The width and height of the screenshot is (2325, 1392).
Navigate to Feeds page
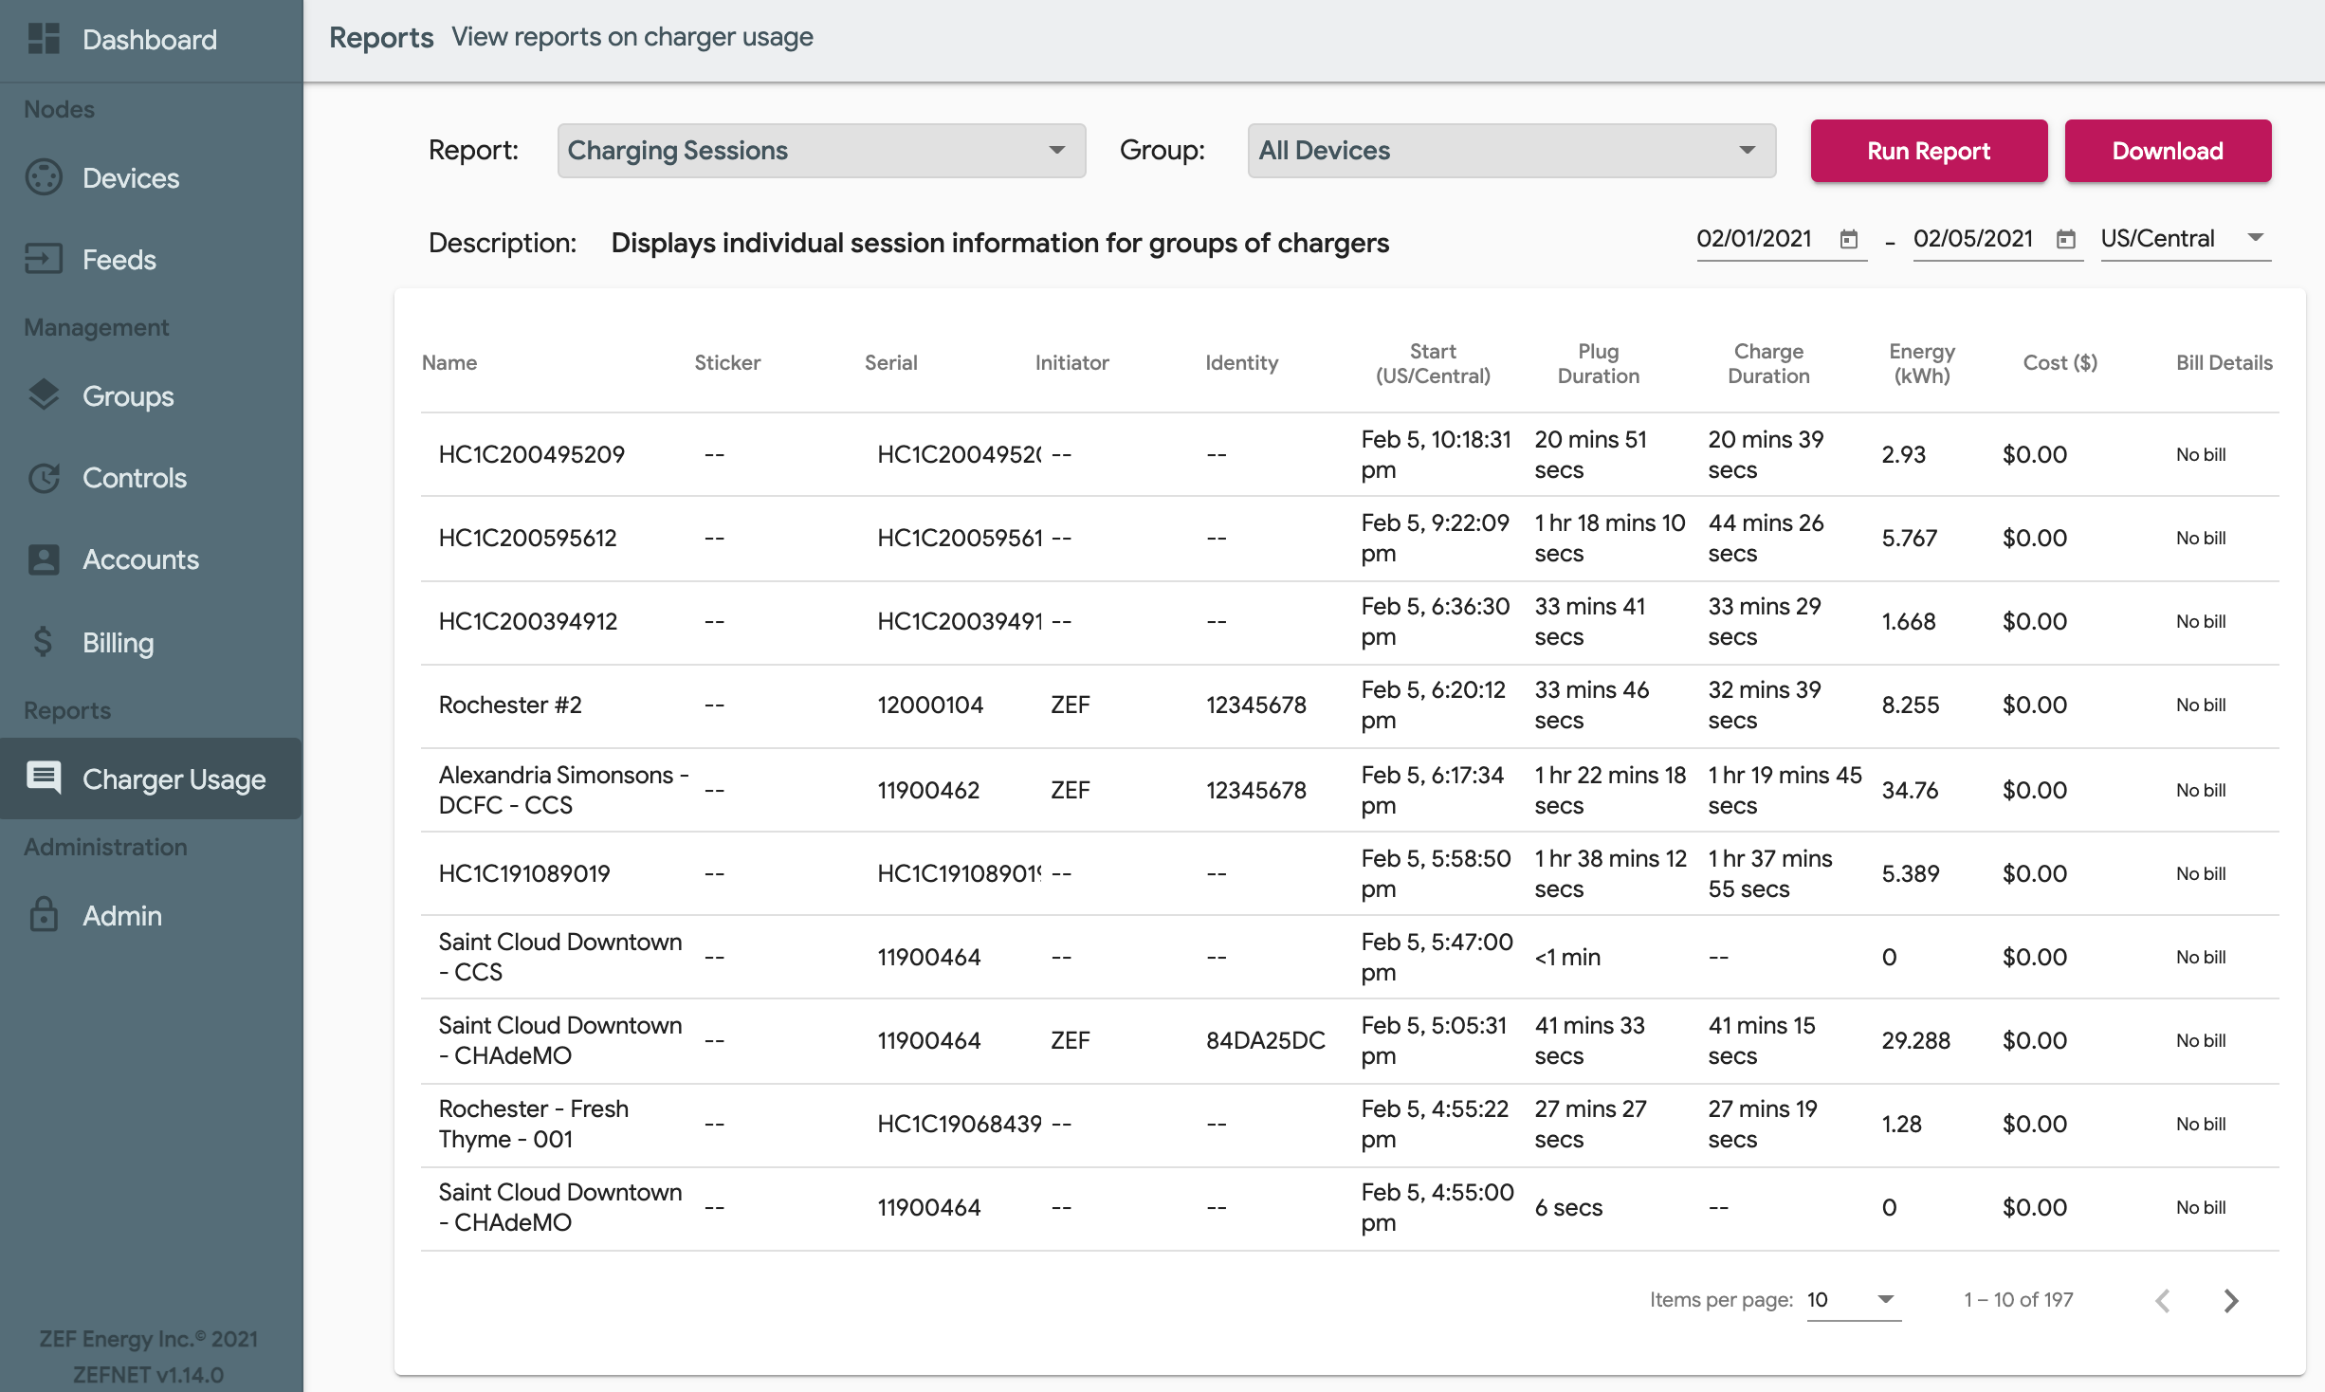point(151,259)
